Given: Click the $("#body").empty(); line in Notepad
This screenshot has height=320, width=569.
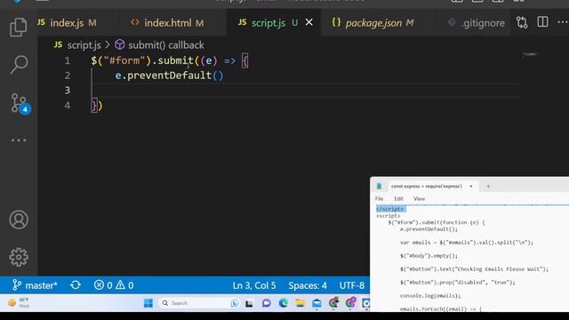Looking at the screenshot, I should pyautogui.click(x=429, y=256).
